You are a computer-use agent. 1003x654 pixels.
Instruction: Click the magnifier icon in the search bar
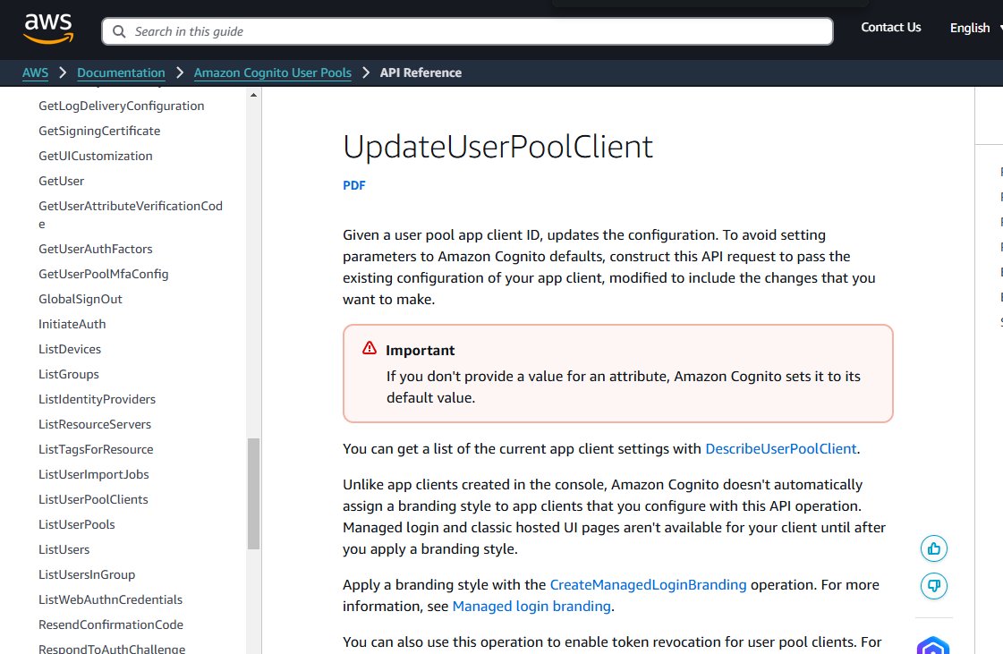[119, 30]
